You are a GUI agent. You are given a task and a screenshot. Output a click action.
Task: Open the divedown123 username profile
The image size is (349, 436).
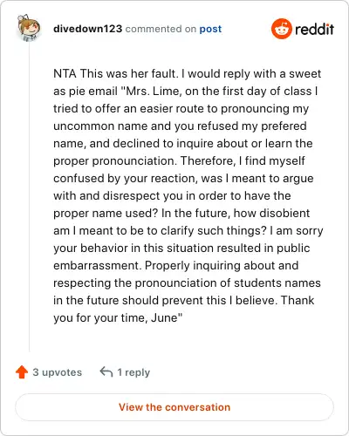[88, 29]
